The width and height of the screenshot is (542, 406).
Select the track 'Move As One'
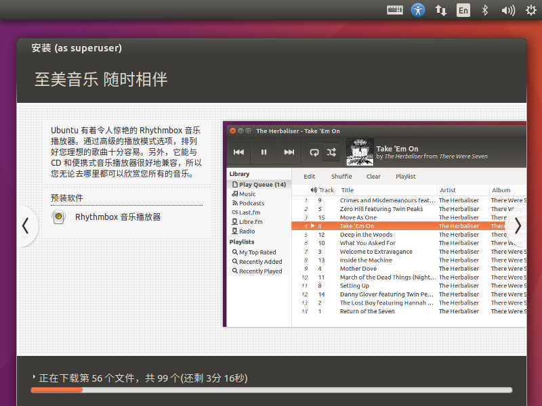point(409,217)
